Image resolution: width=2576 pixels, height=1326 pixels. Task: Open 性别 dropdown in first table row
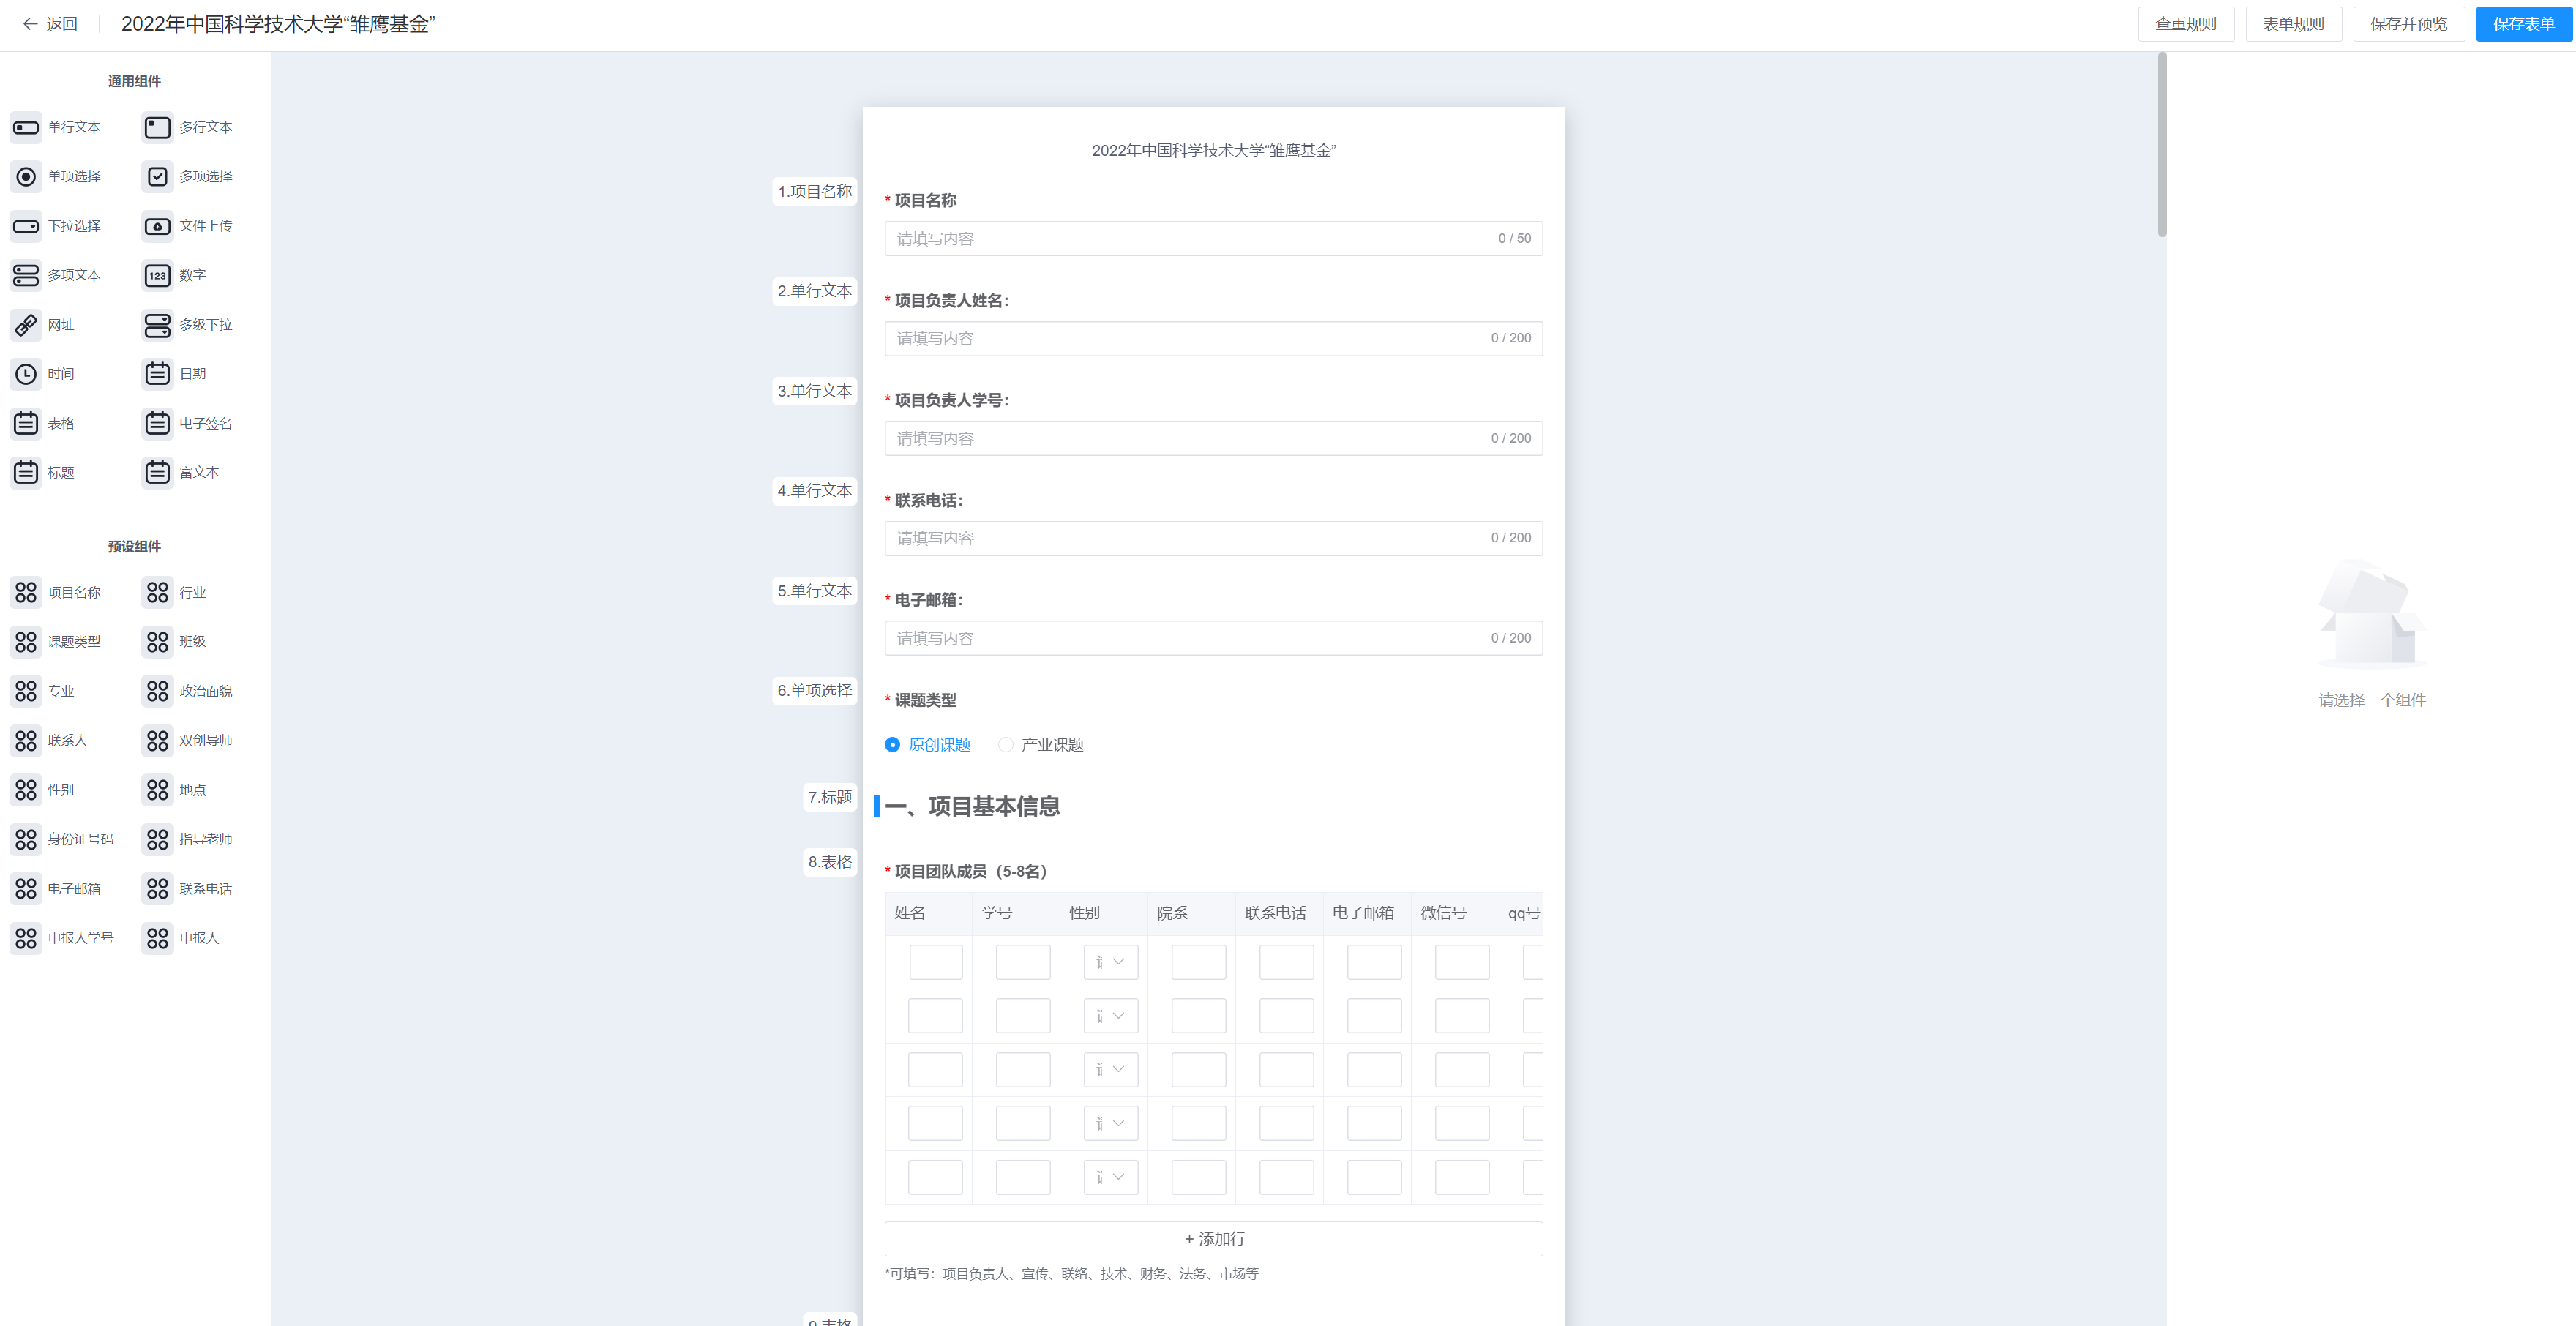pyautogui.click(x=1111, y=962)
